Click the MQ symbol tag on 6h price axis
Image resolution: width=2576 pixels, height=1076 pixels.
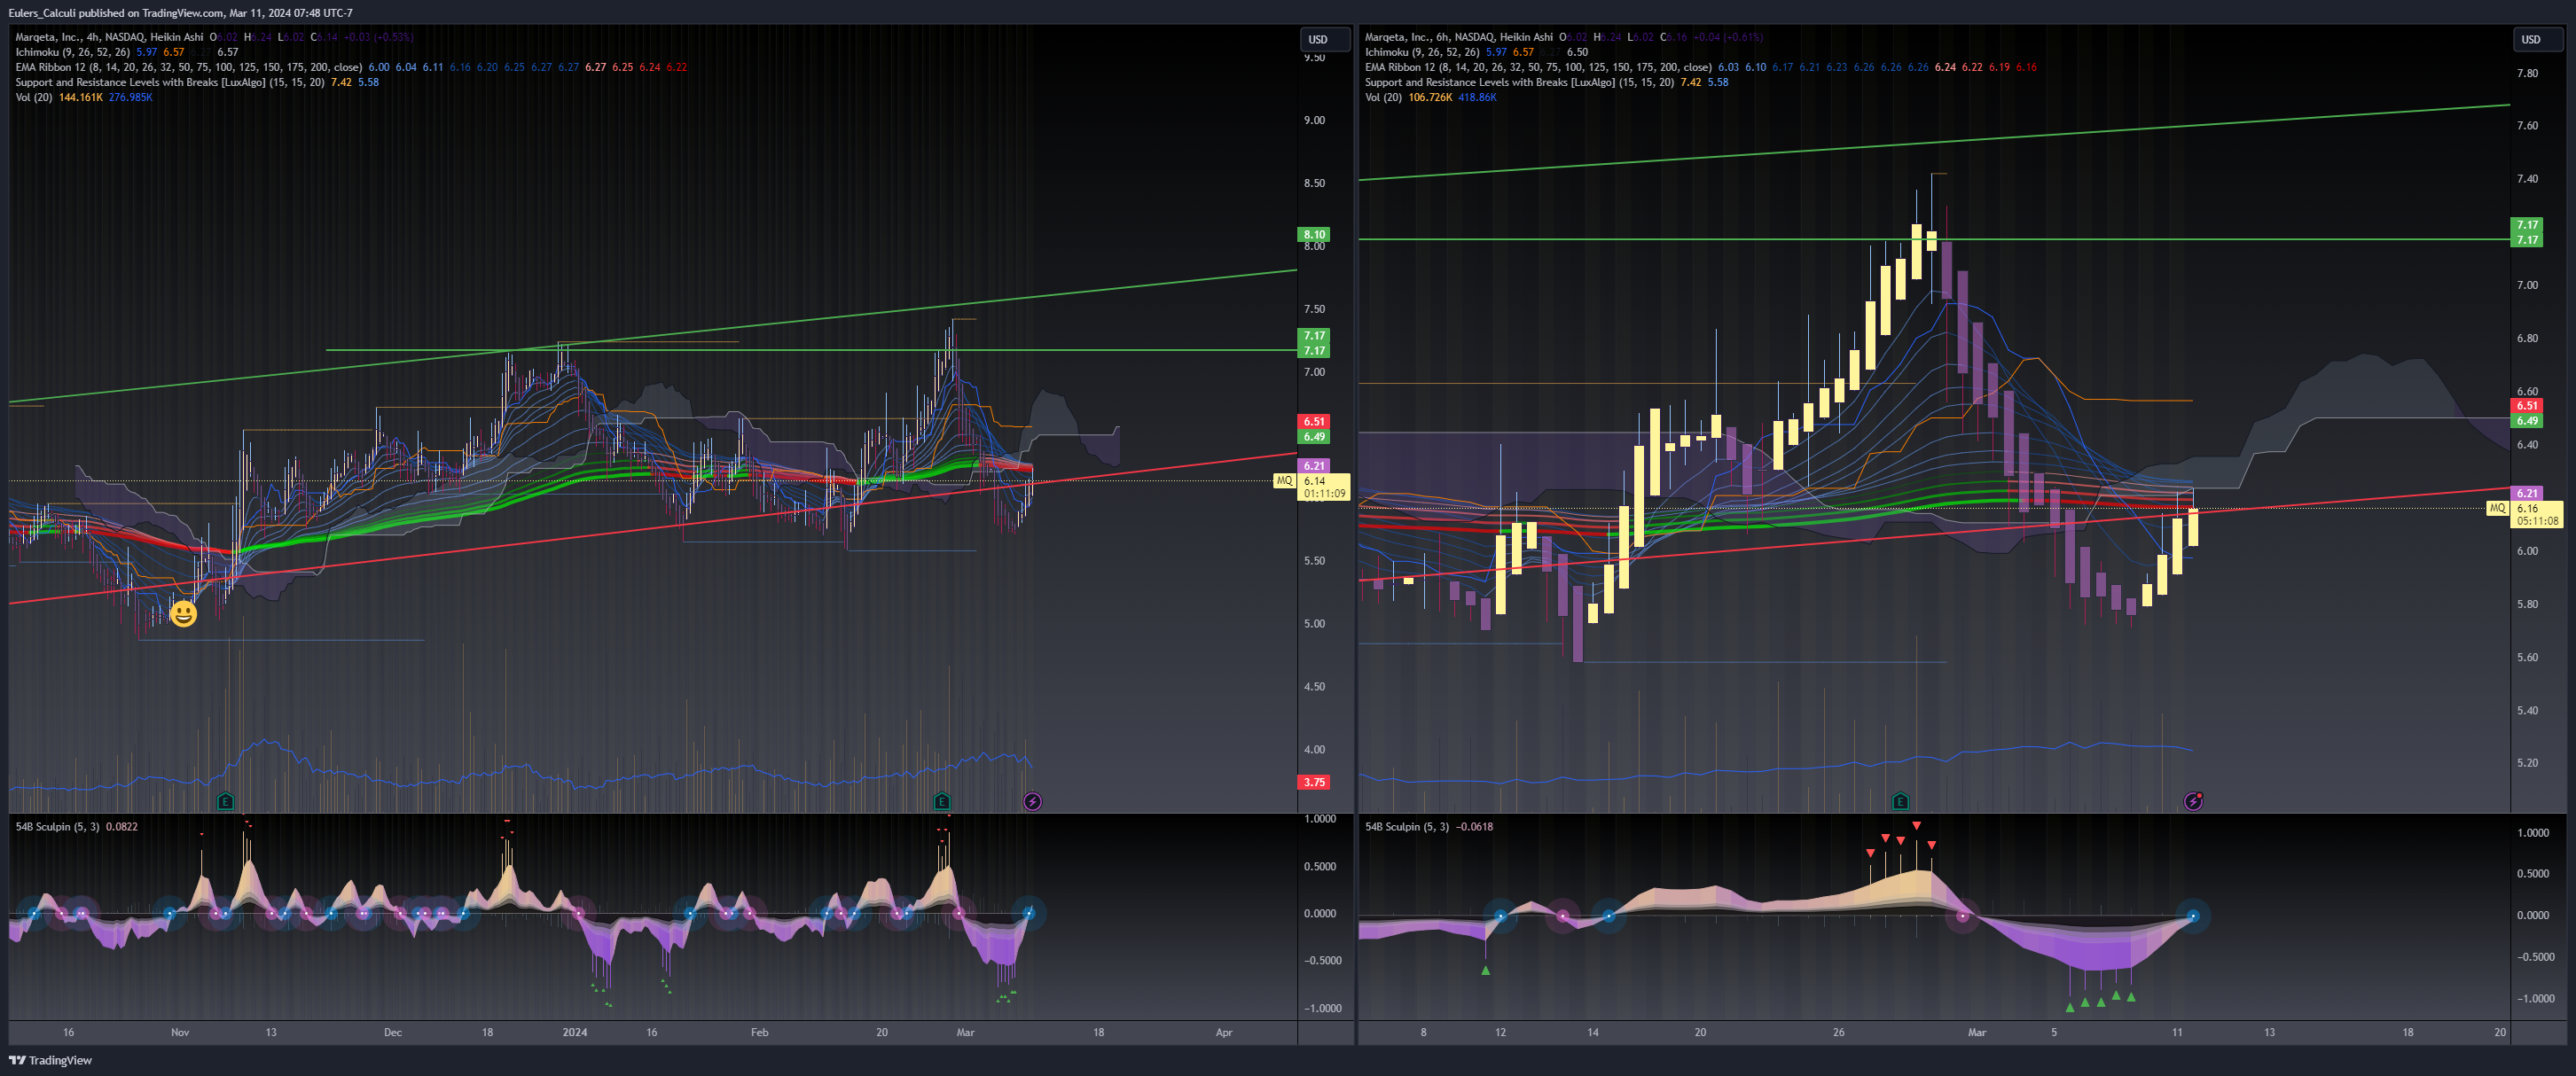pos(2497,508)
